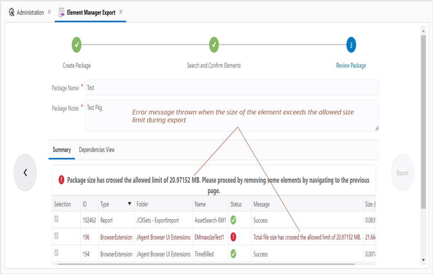Click the green success status icon for AssetSearch-EM1

click(x=233, y=220)
